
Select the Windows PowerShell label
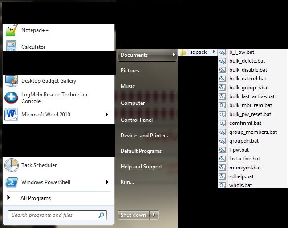tap(46, 182)
